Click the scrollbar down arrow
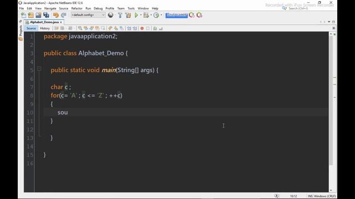The width and height of the screenshot is (355, 199). [331, 190]
